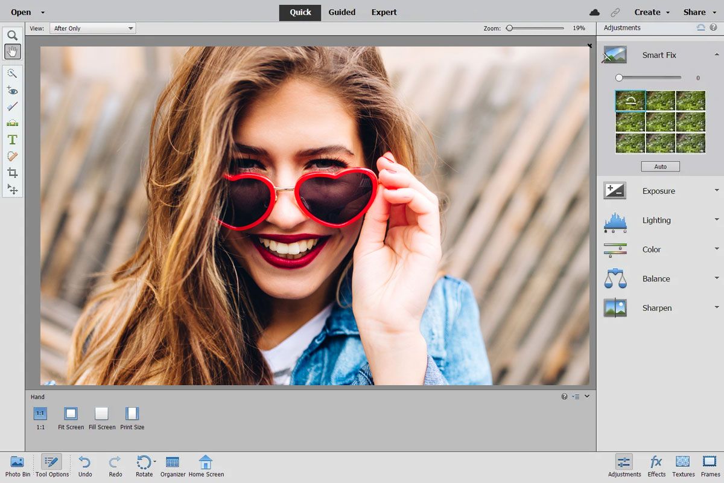724x483 pixels.
Task: Select the Whiten Teeth tool
Action: 12,107
